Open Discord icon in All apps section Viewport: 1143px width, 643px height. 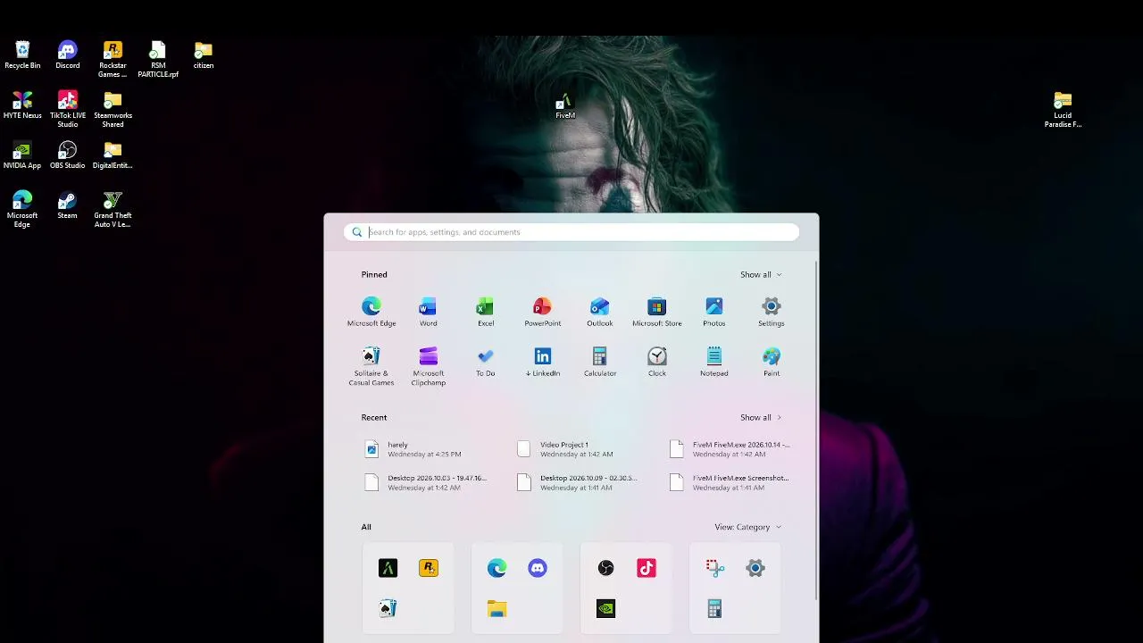(x=538, y=568)
